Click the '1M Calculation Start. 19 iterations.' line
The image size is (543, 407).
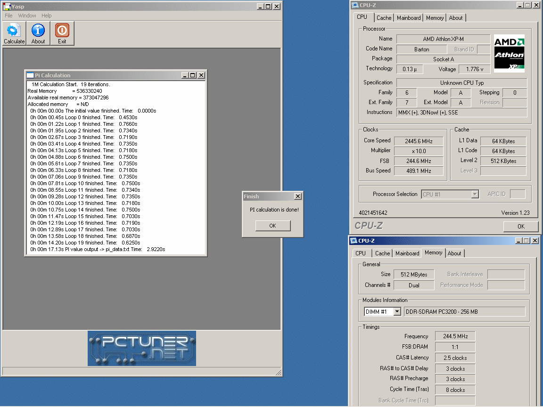pos(71,84)
